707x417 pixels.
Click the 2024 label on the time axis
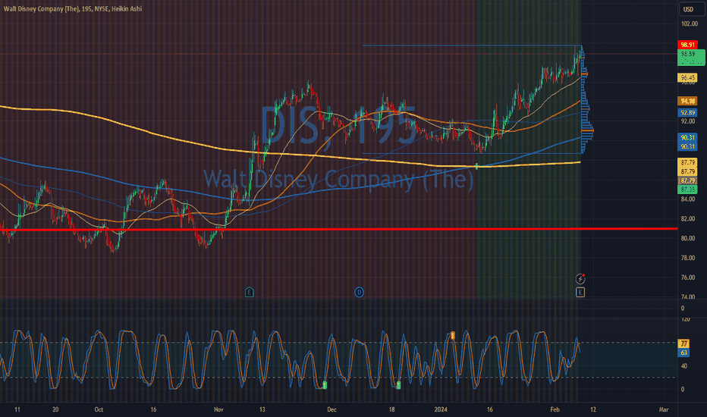tap(441, 409)
